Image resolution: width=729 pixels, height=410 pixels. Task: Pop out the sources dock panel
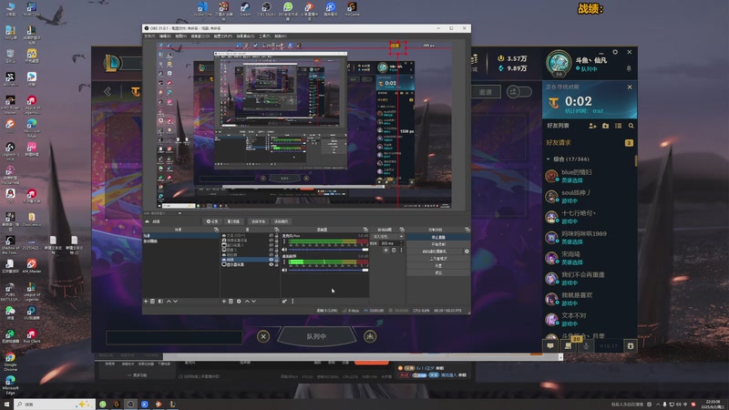(277, 230)
